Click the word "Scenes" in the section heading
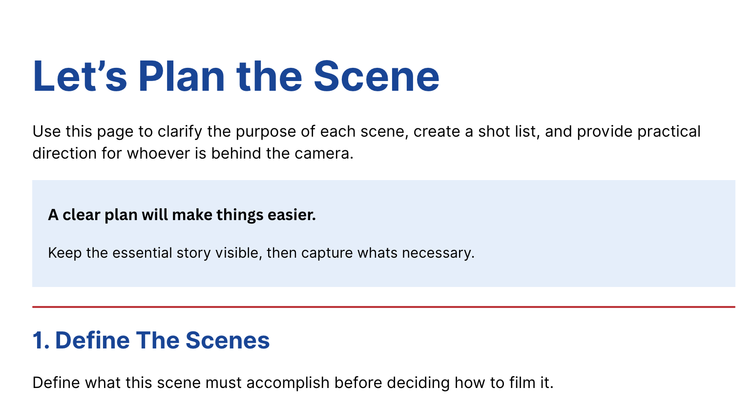This screenshot has width=753, height=408. [x=228, y=340]
